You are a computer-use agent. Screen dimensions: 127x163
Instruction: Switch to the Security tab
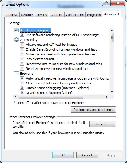pyautogui.click(x=27, y=15)
